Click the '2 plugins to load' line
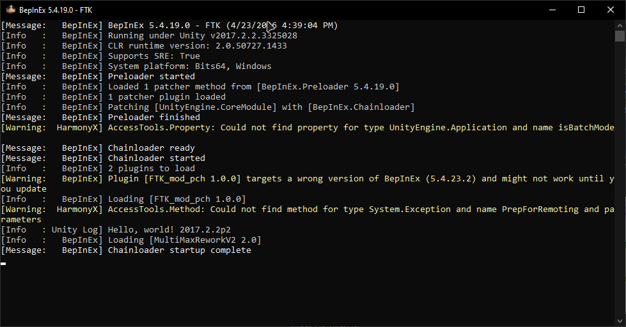This screenshot has height=327, width=626. pos(98,168)
